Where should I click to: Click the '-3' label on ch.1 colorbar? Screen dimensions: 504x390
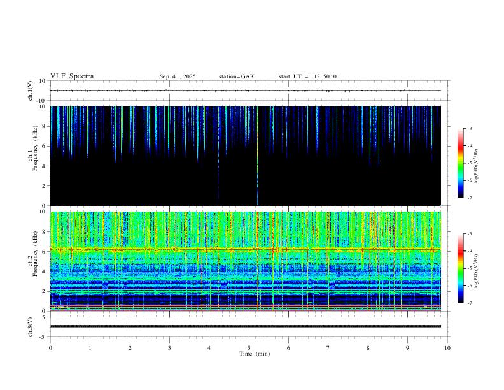pyautogui.click(x=470, y=128)
